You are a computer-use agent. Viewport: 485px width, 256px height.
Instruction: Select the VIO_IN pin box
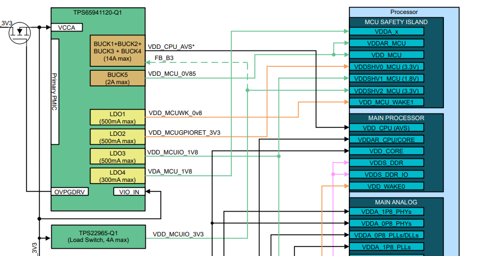pos(129,192)
